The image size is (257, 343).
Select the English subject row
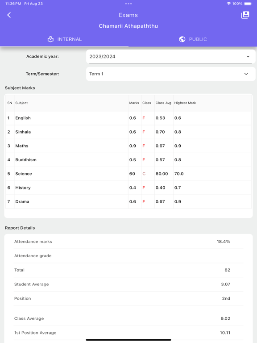[x=128, y=118]
